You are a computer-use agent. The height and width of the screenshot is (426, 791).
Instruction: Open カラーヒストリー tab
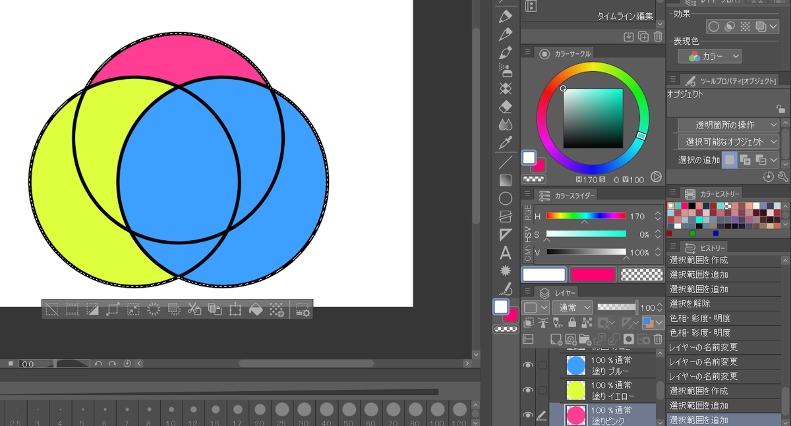[x=712, y=194]
